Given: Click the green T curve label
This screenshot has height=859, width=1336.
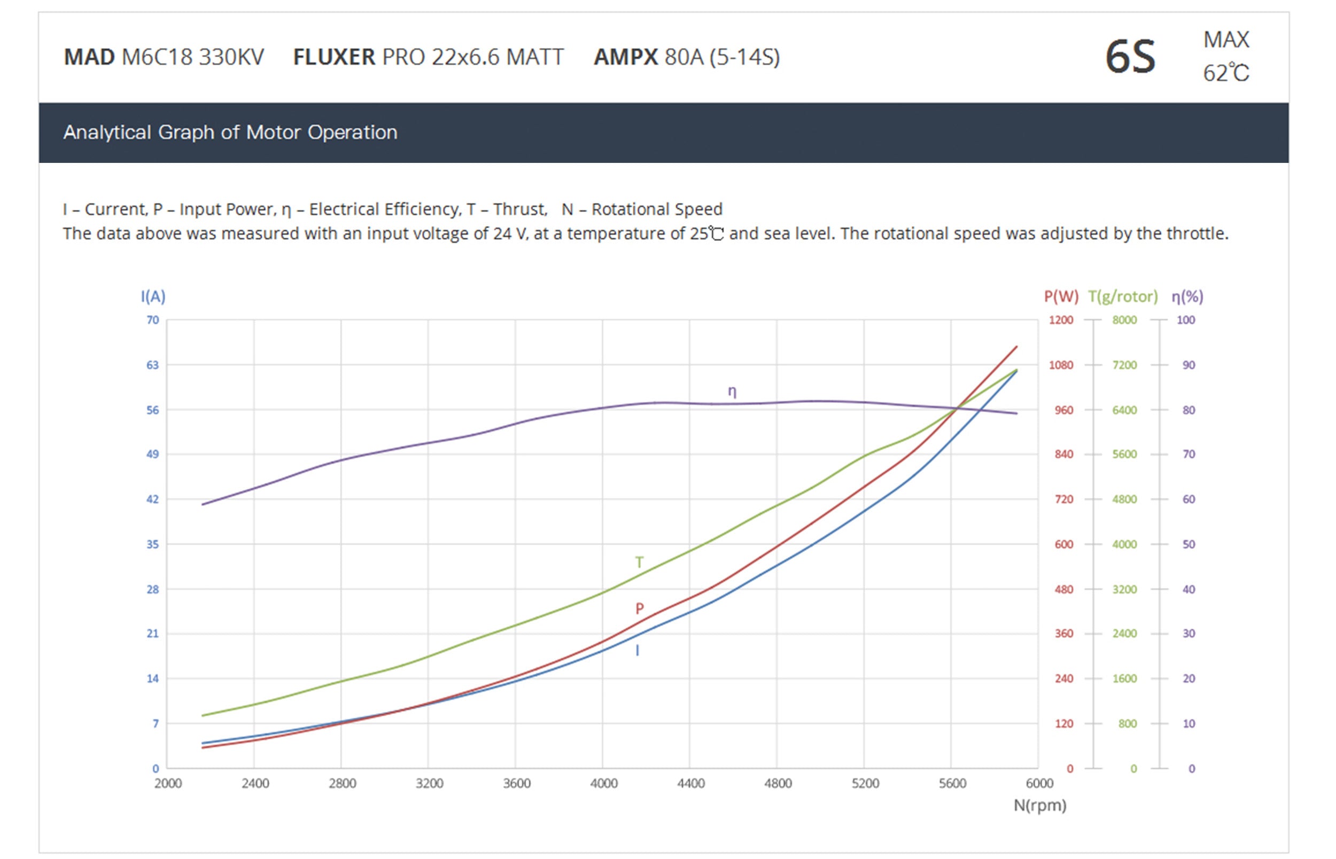Looking at the screenshot, I should (639, 563).
